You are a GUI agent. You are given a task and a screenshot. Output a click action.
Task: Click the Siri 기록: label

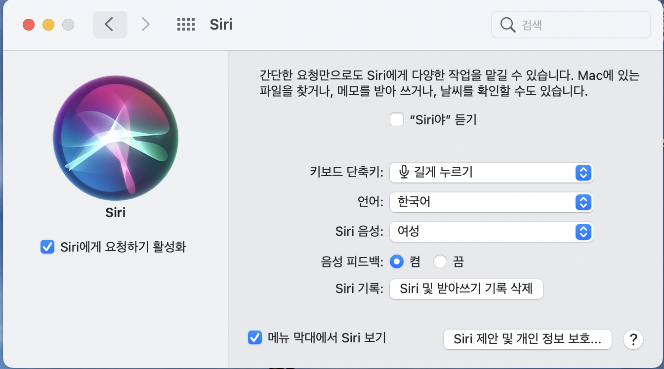(359, 289)
